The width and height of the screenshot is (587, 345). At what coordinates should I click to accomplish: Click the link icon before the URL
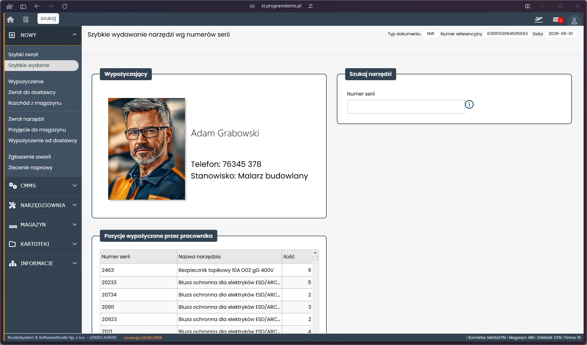tap(252, 6)
